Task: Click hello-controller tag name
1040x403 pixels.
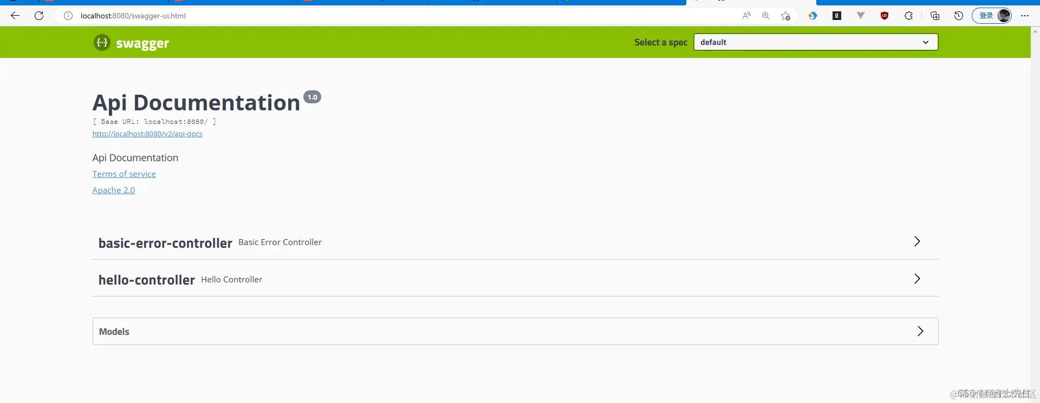Action: point(146,280)
